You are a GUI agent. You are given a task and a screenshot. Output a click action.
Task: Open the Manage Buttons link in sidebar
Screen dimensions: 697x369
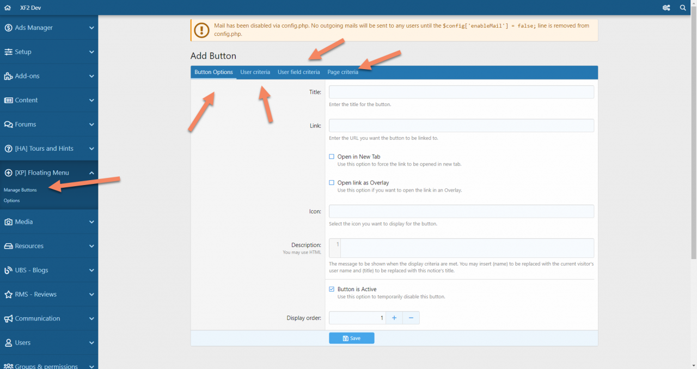(20, 190)
